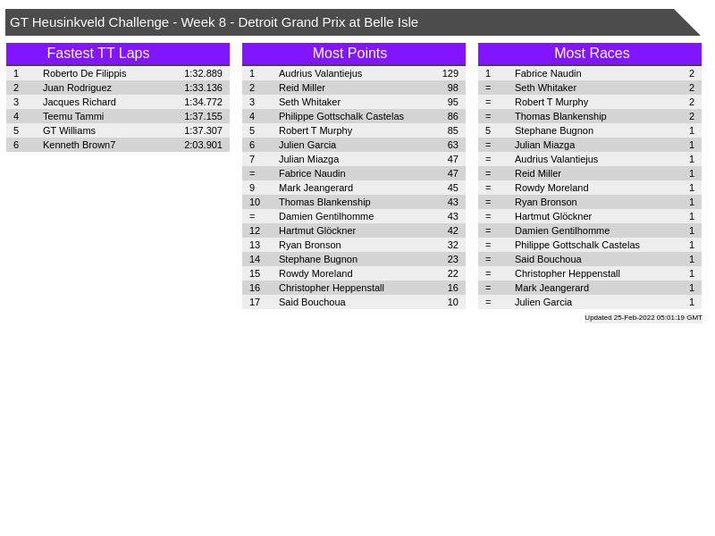Click Hartmut Glöckner in Most Points
This screenshot has height=536, width=715.
tap(316, 230)
